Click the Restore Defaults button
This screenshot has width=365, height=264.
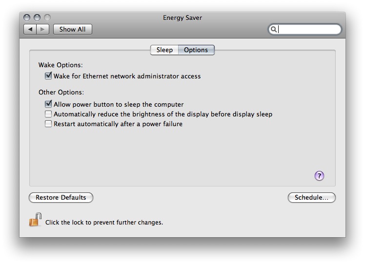coord(61,197)
